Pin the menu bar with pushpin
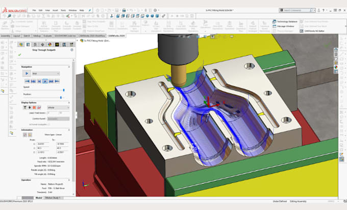The height and width of the screenshot is (210, 347). pos(90,10)
